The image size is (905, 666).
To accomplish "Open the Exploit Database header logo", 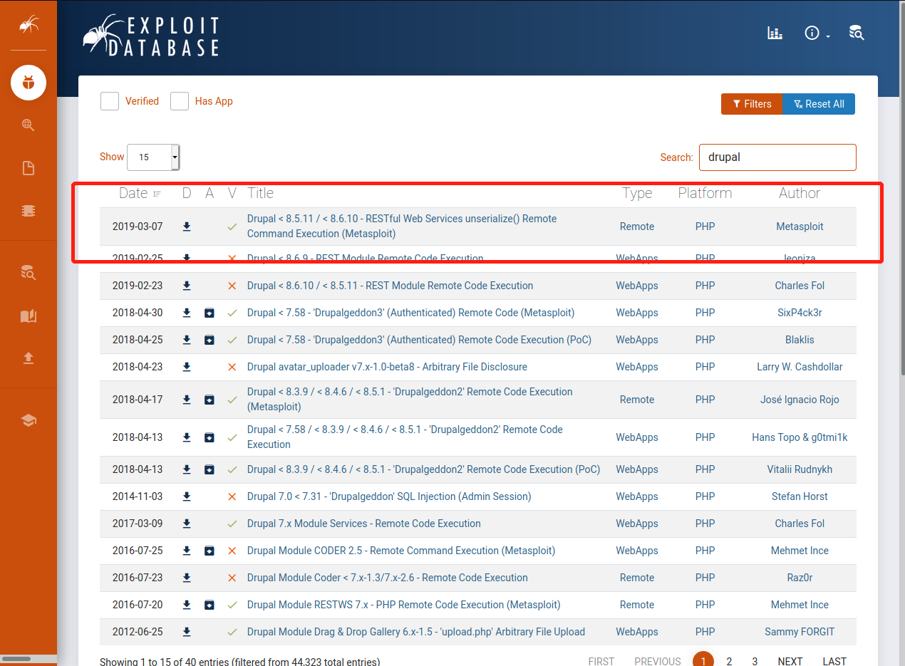I will pos(151,36).
